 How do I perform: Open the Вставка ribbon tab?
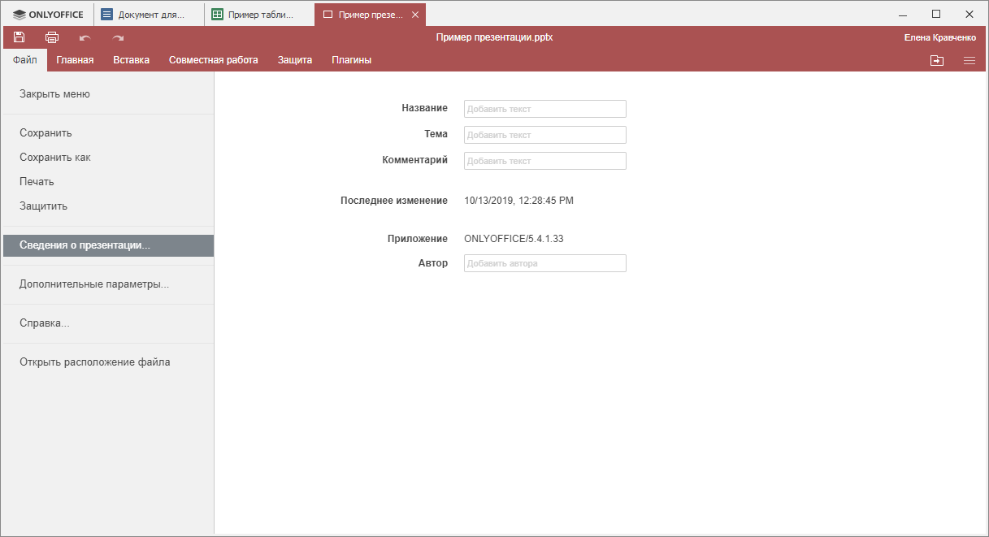(x=131, y=60)
